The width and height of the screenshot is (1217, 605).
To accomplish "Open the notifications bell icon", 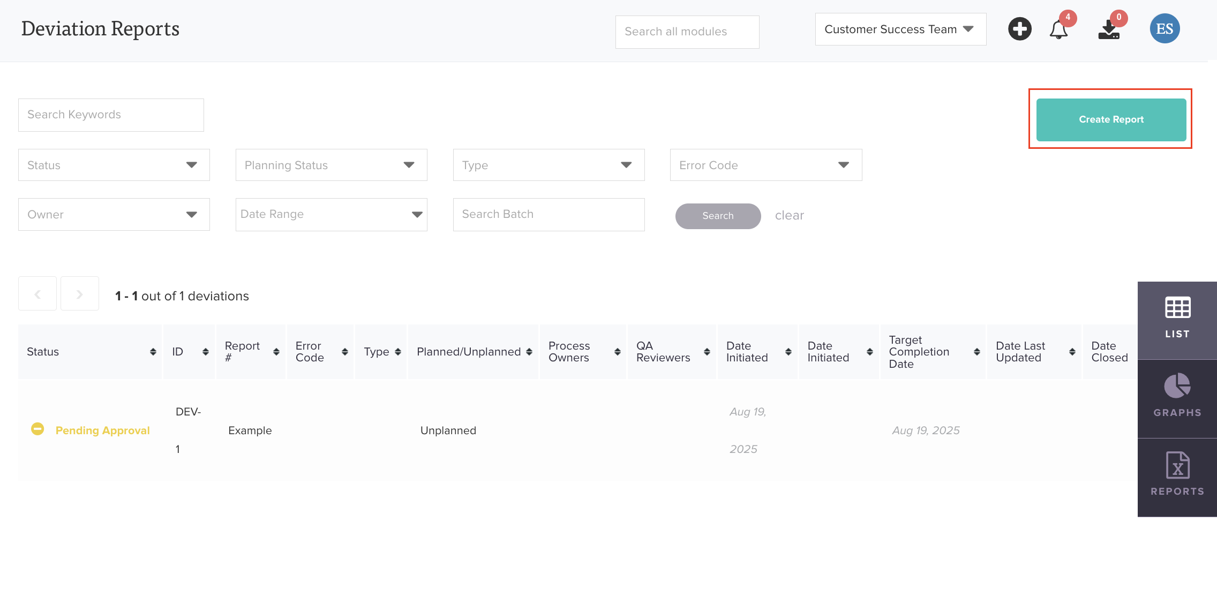I will click(x=1058, y=30).
